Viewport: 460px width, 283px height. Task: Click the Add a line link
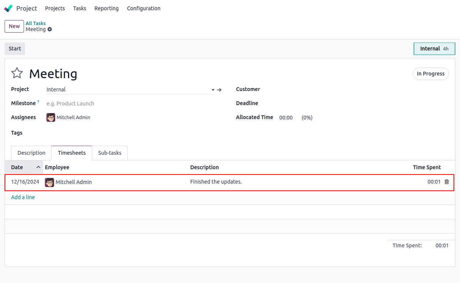[x=23, y=197]
